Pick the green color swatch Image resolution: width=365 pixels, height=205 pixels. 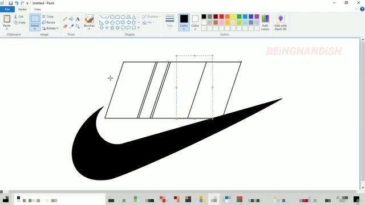click(239, 17)
